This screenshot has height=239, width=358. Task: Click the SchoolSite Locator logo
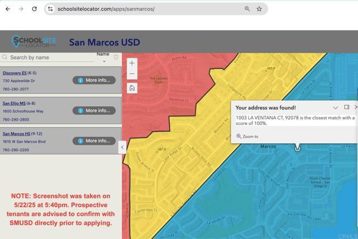pyautogui.click(x=34, y=42)
